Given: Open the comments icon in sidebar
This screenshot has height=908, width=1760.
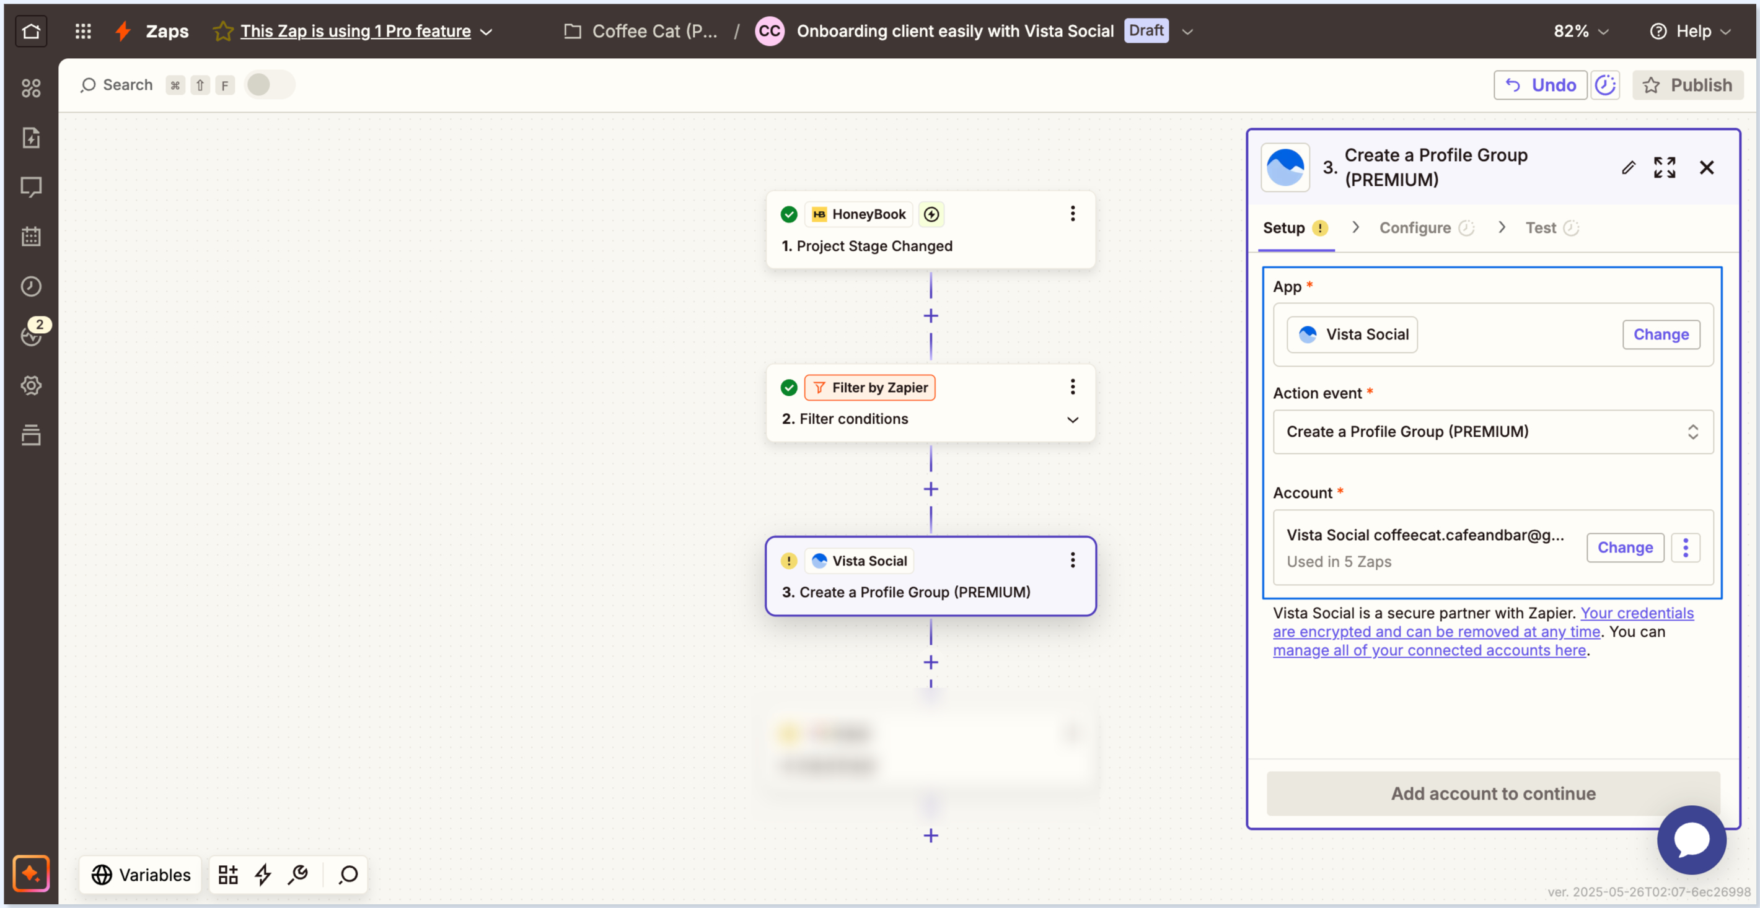Looking at the screenshot, I should [x=31, y=187].
